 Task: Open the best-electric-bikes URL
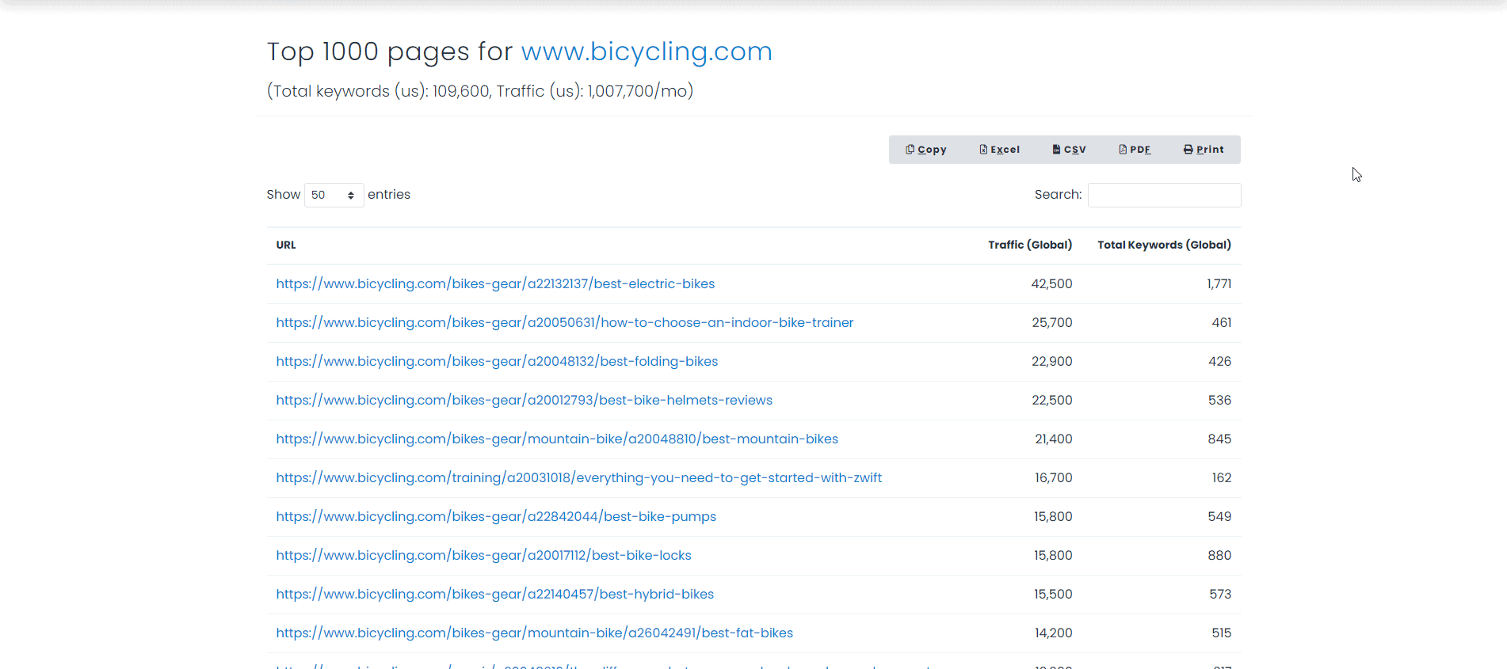pyautogui.click(x=495, y=284)
